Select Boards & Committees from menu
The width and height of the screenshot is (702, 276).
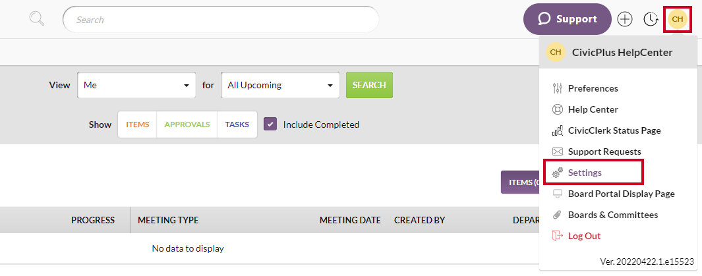pos(613,215)
